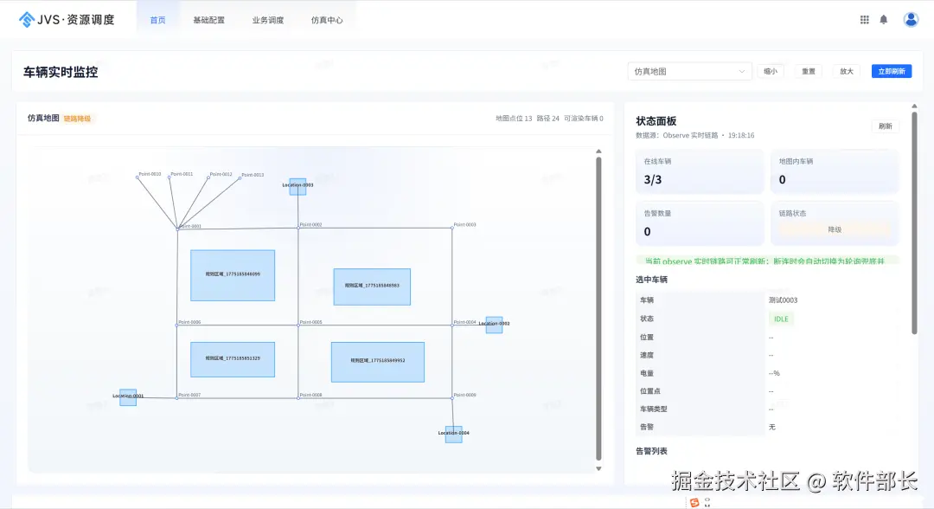Open the 业务调度 menu

(268, 18)
